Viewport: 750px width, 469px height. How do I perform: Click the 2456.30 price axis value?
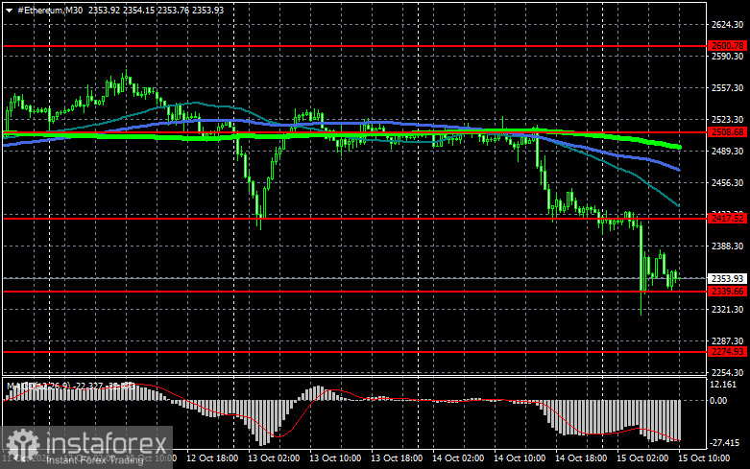click(x=727, y=183)
